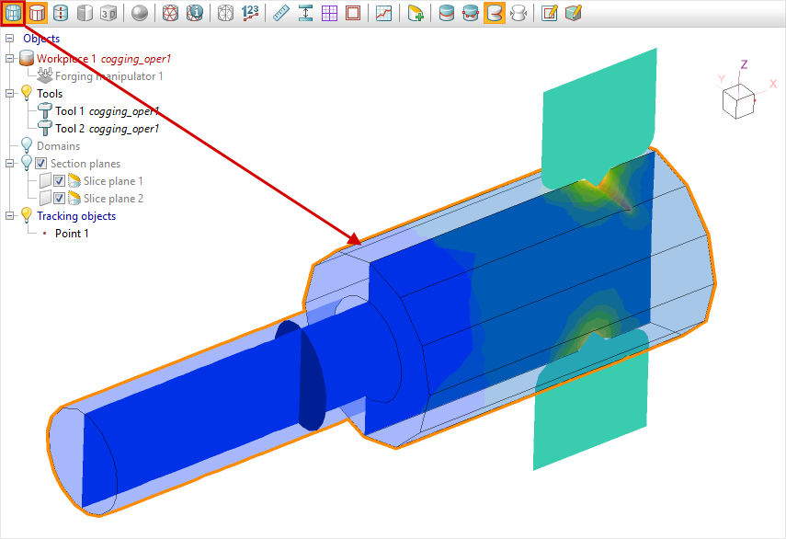
Task: Uncheck the Slice plane 2 checkbox
Action: point(59,199)
